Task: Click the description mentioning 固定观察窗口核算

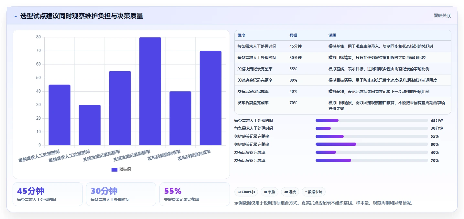Action: point(387,105)
